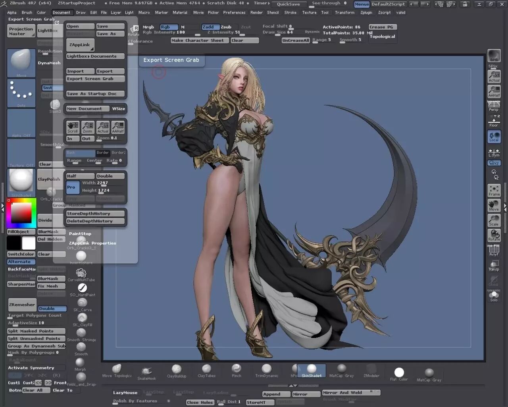
Task: Open the Stroke menu
Action: point(291,12)
